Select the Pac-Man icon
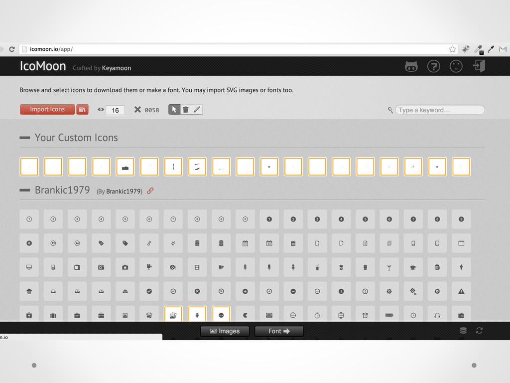The height and width of the screenshot is (383, 510). coord(245,315)
